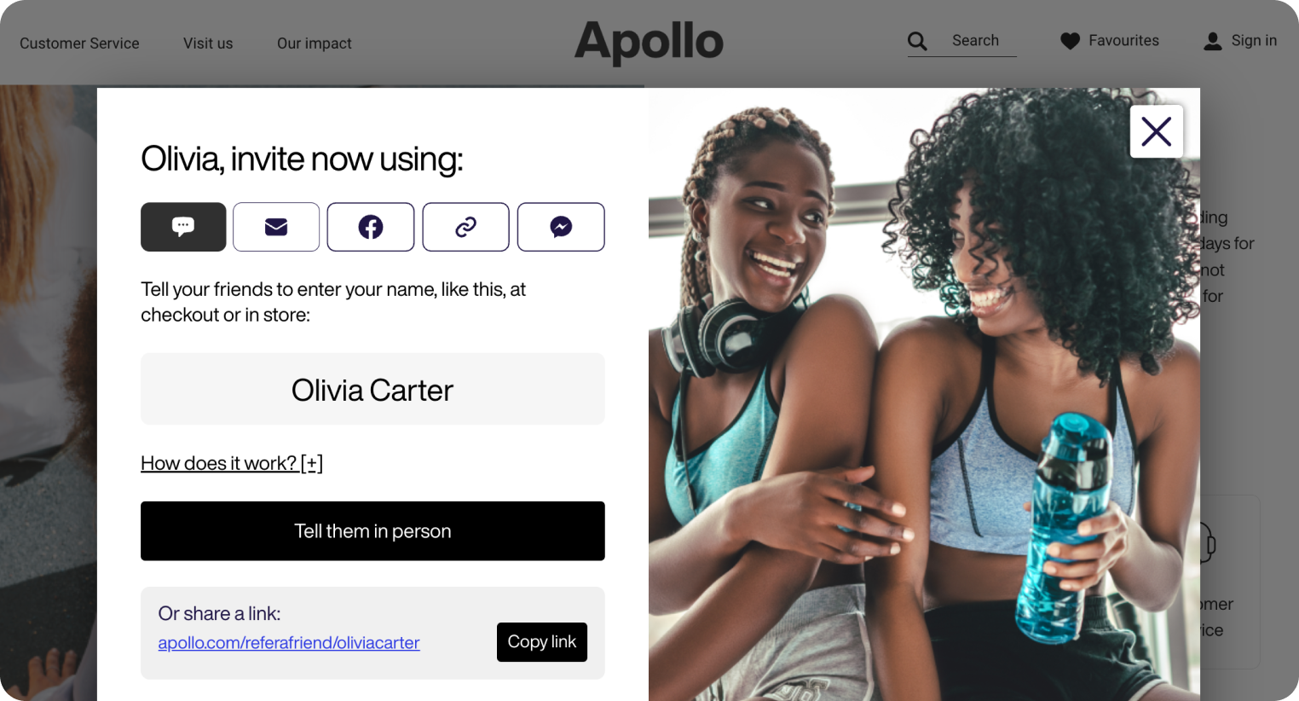Screen dimensions: 1299x701
Task: Share through the Messenger icon
Action: click(x=561, y=227)
